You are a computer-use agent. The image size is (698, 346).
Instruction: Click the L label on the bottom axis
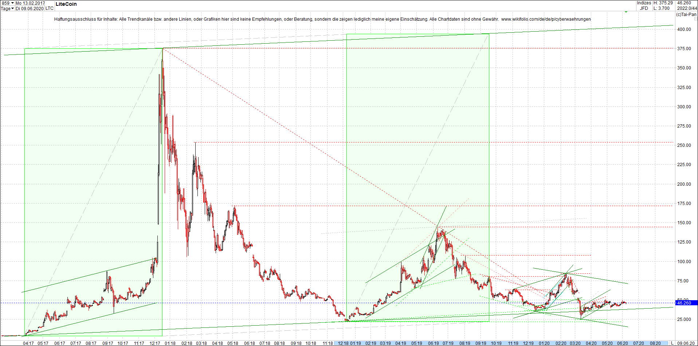tap(672, 344)
